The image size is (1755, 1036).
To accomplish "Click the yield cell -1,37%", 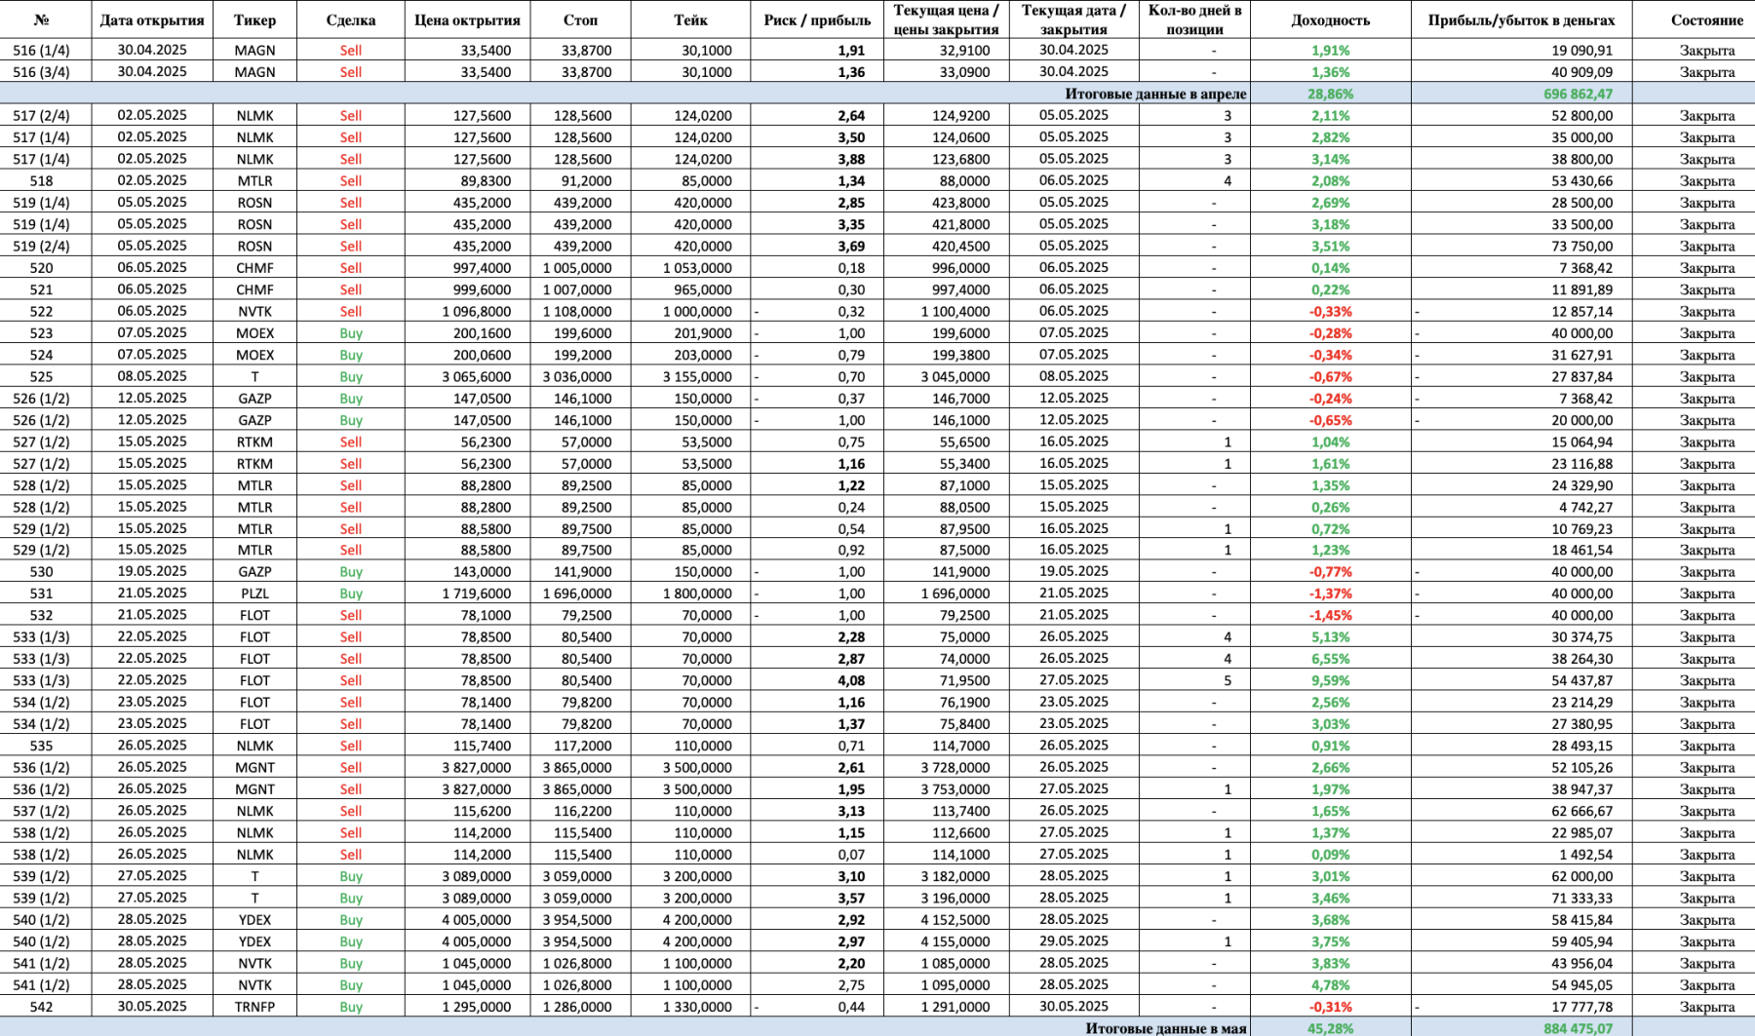I will click(x=1330, y=594).
